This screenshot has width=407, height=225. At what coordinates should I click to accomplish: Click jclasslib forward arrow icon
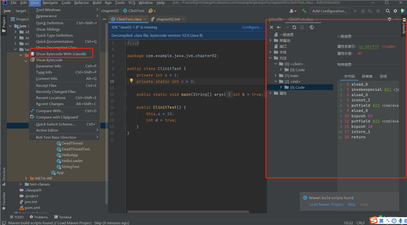[x=287, y=27]
